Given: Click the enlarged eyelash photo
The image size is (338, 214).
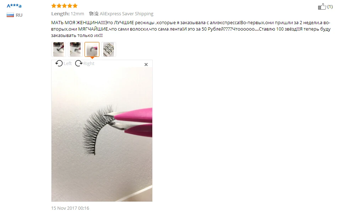Looking at the screenshot, I should coord(102,134).
